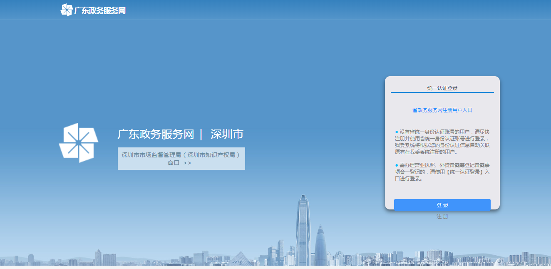Click the pyramid-shaped building in the skyline

(x=240, y=257)
